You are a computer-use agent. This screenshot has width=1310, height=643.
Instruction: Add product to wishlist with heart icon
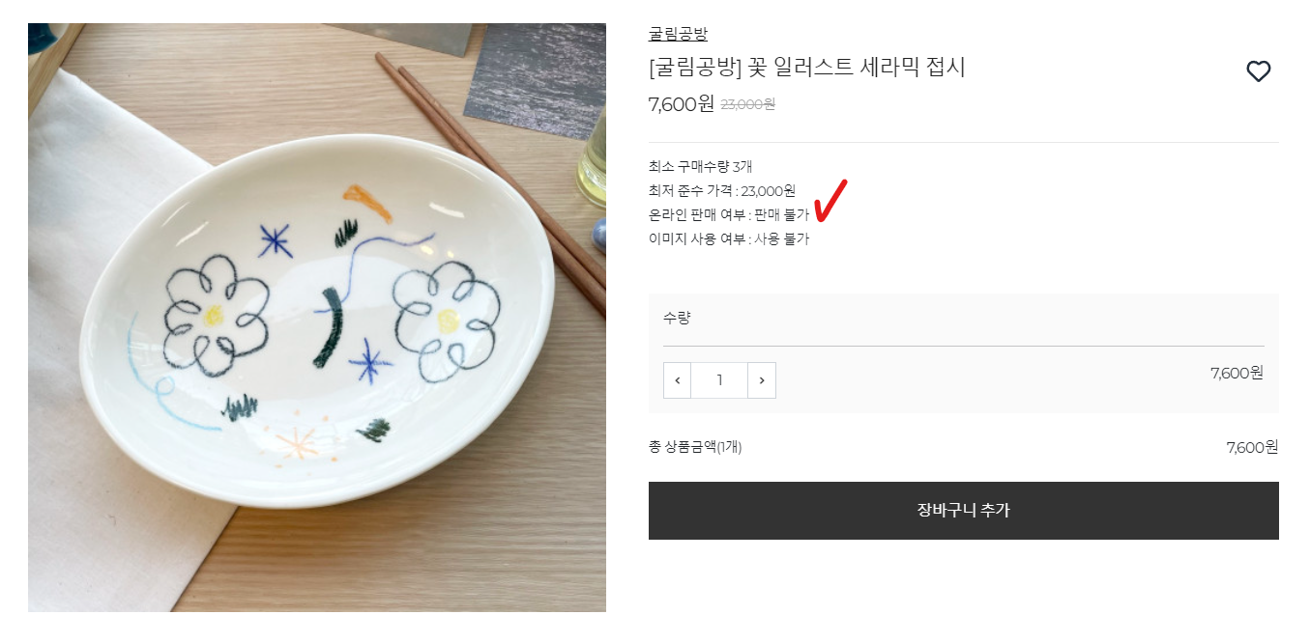1258,71
